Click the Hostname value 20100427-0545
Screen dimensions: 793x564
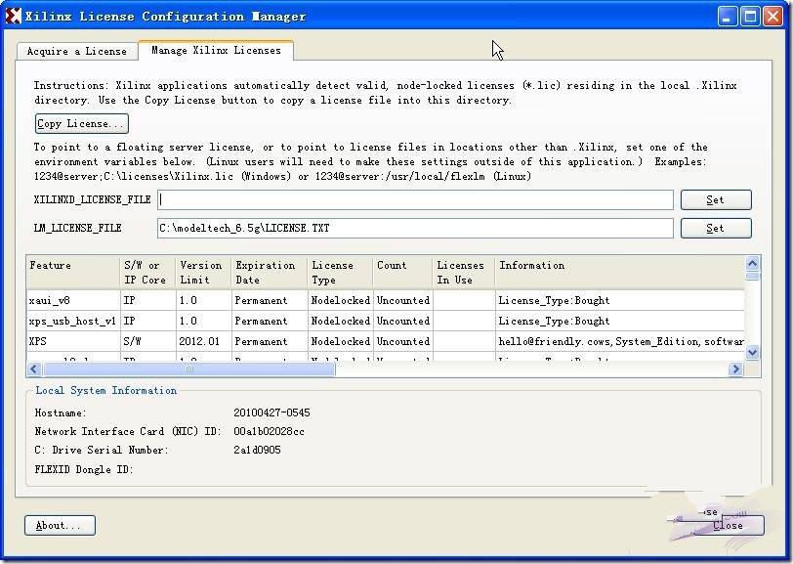pos(271,412)
